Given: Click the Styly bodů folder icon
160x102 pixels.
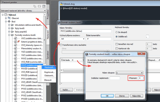Looking at the screenshot, I should (12, 28).
